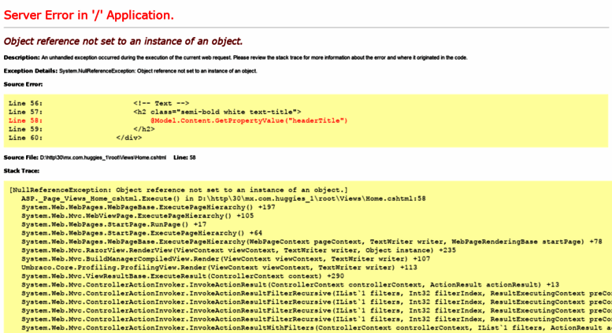Click source line 57 with the h2 tag

click(x=154, y=112)
